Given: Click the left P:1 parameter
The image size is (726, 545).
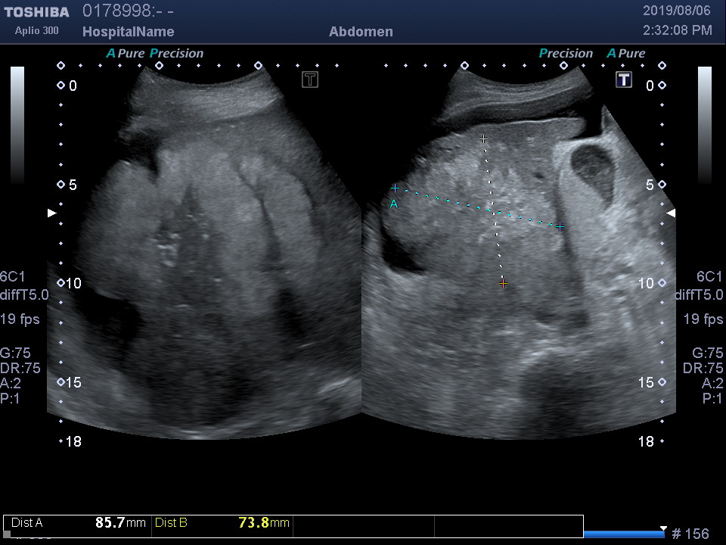Looking at the screenshot, I should (x=10, y=399).
